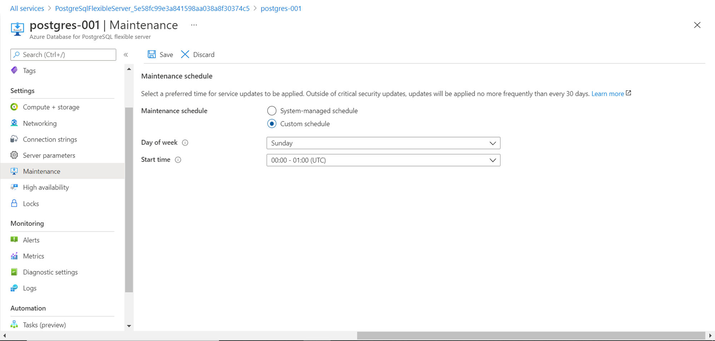The image size is (715, 341).
Task: Click 'Azure Database for PostgreSQL flexible server' subtitle
Action: coord(90,37)
